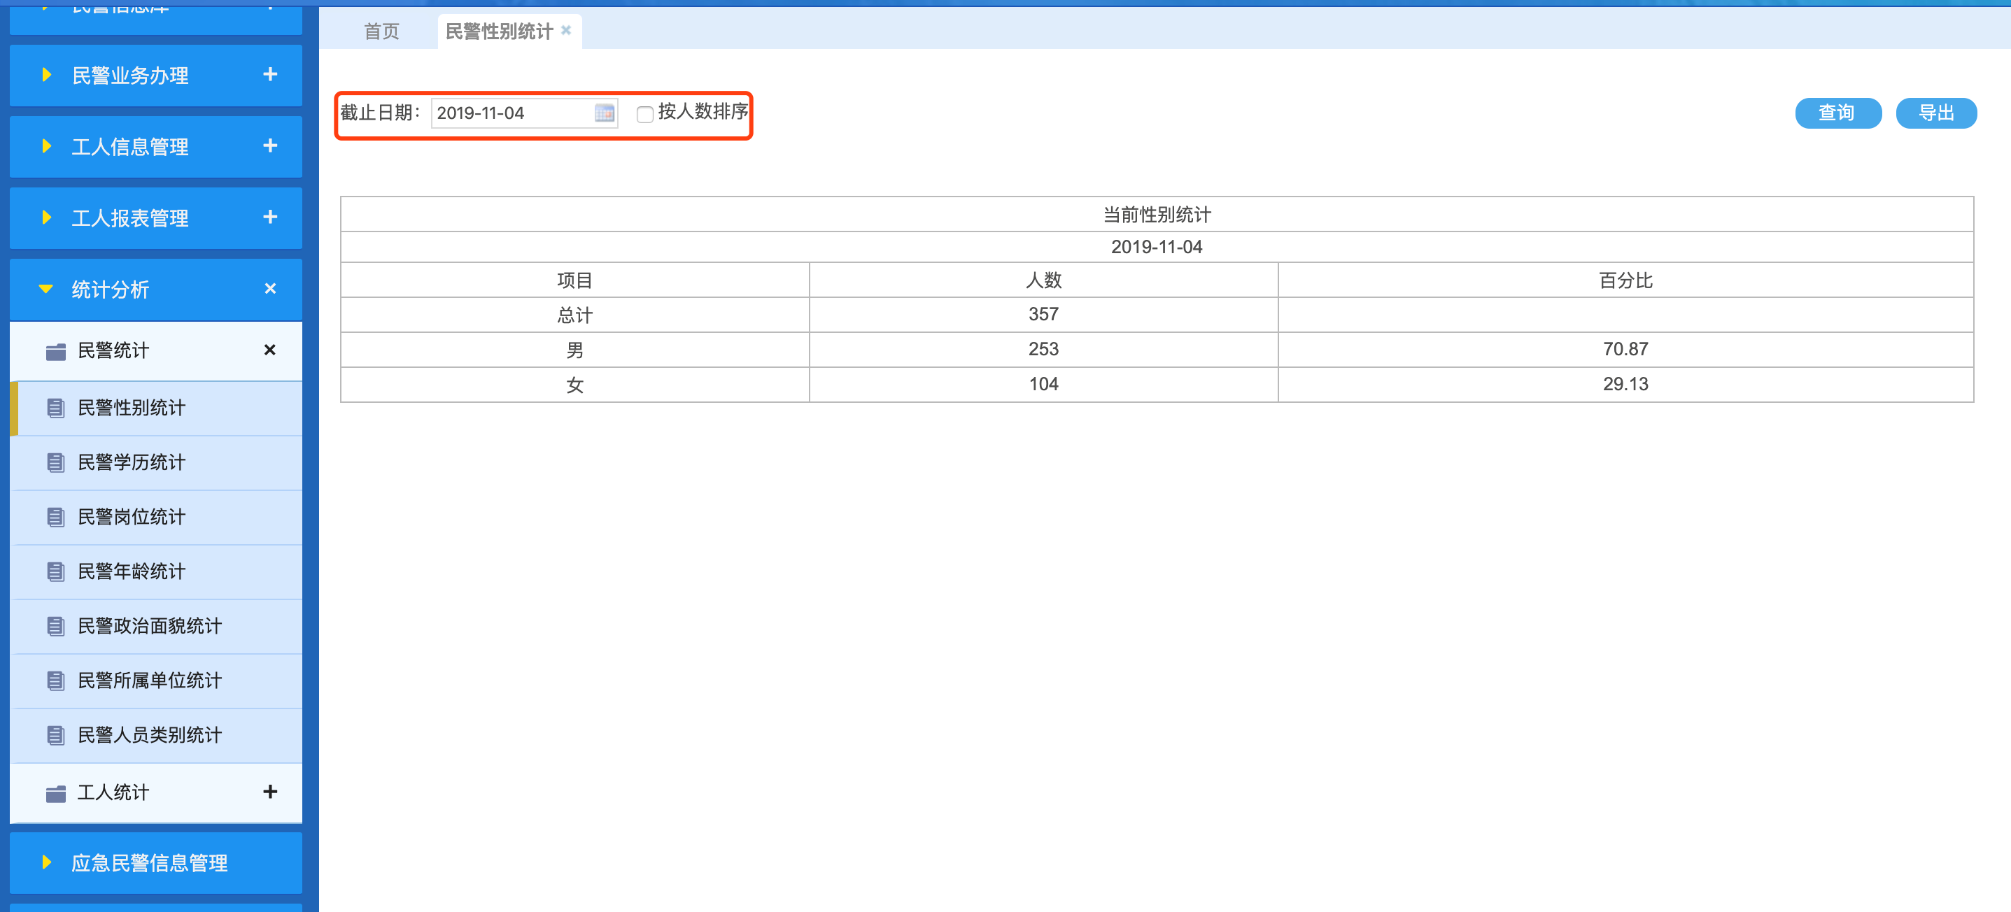Click the document icon beside 民警学历统计

click(55, 462)
